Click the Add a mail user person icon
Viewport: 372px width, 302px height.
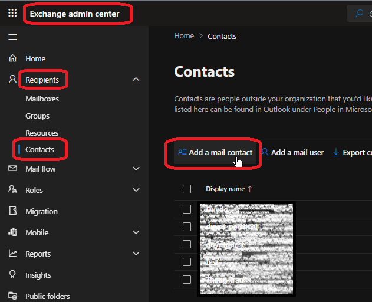tap(265, 152)
